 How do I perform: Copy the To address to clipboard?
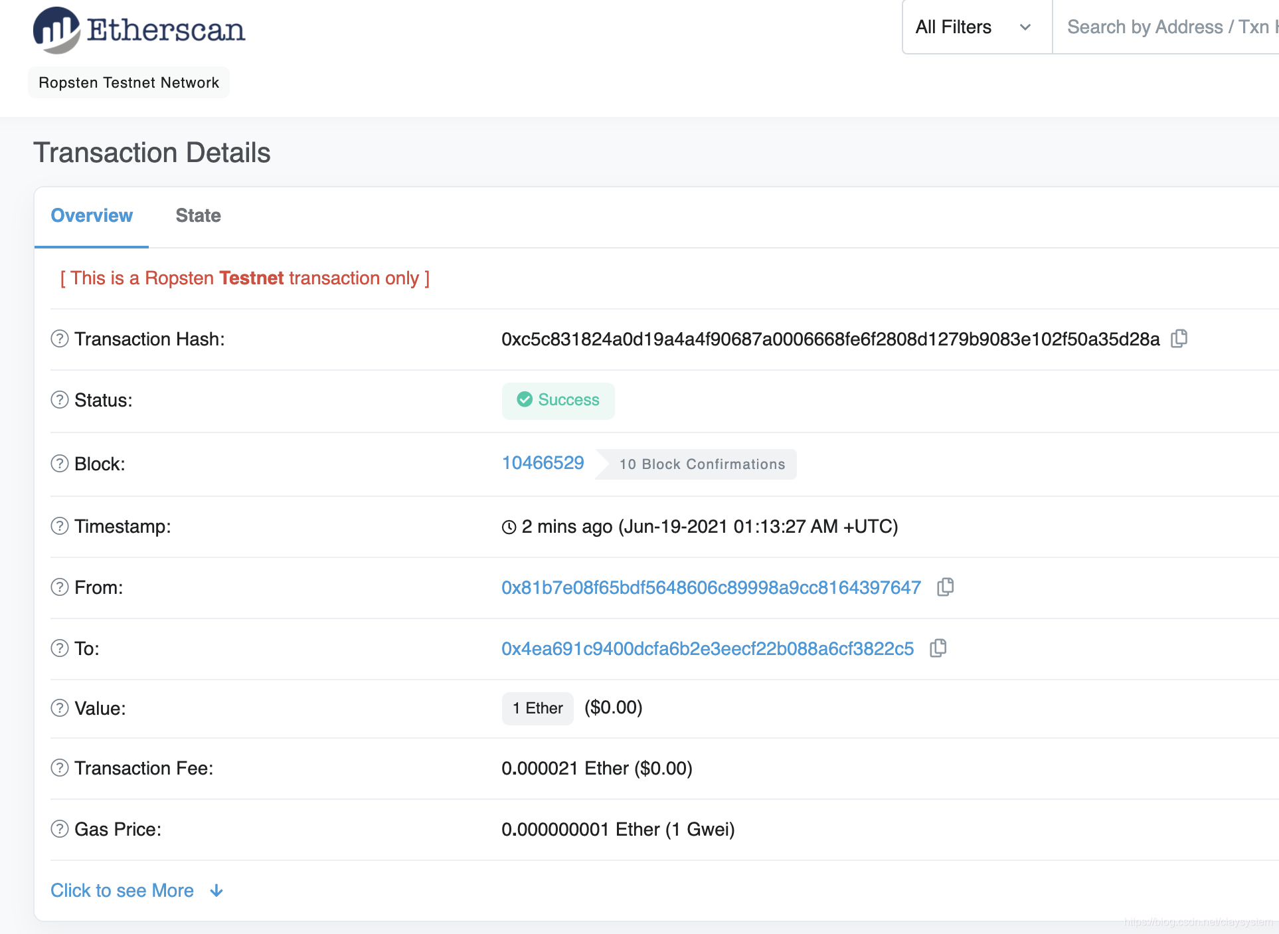coord(938,648)
